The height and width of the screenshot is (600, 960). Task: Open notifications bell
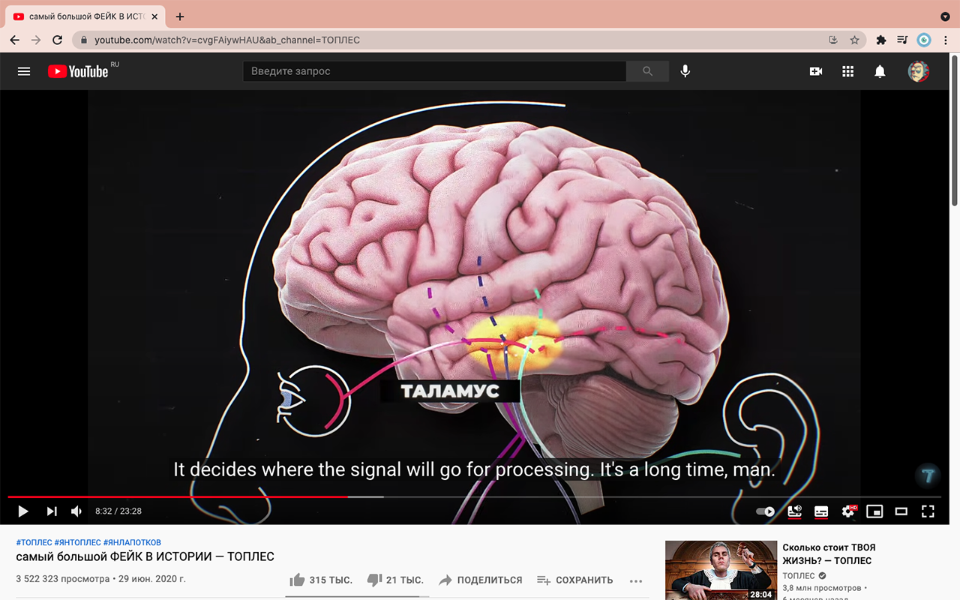click(880, 70)
